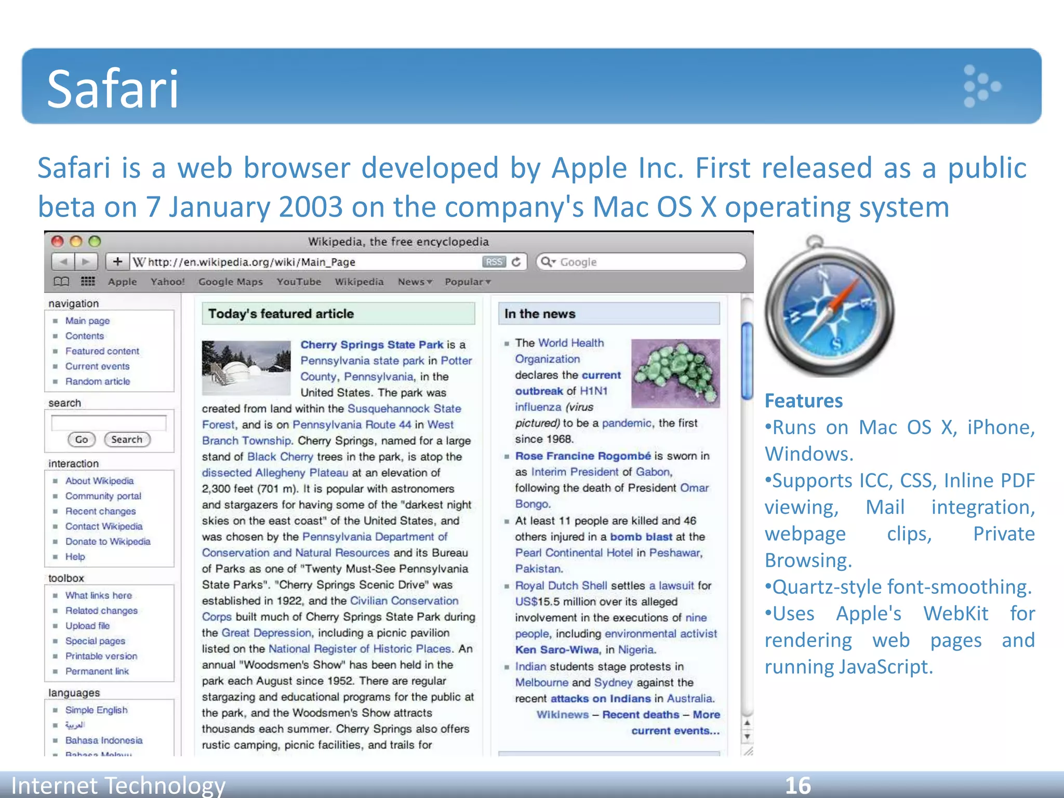Open the Contents navigation link
1064x798 pixels.
tap(84, 336)
